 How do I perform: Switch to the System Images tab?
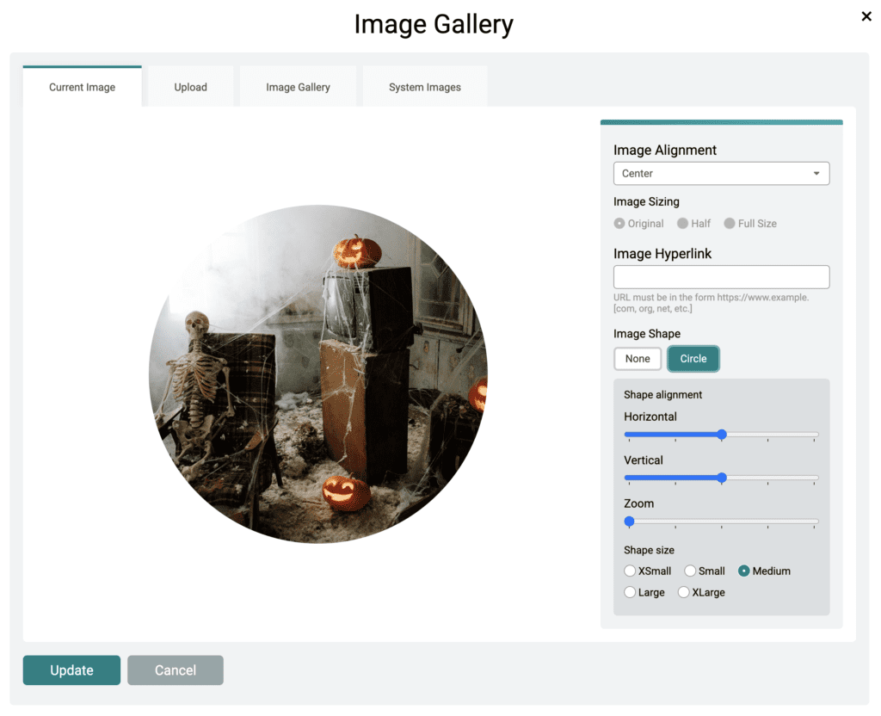click(425, 87)
